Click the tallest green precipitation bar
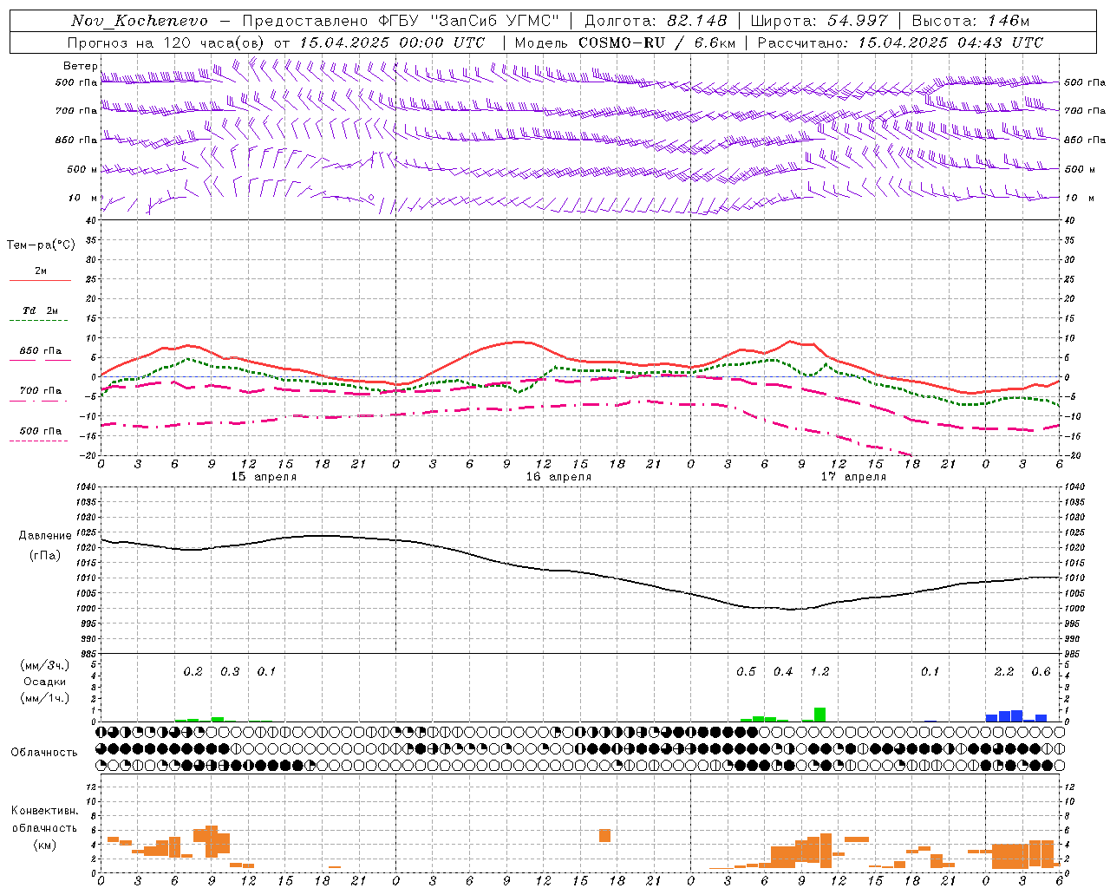The height and width of the screenshot is (888, 1110). [x=819, y=715]
